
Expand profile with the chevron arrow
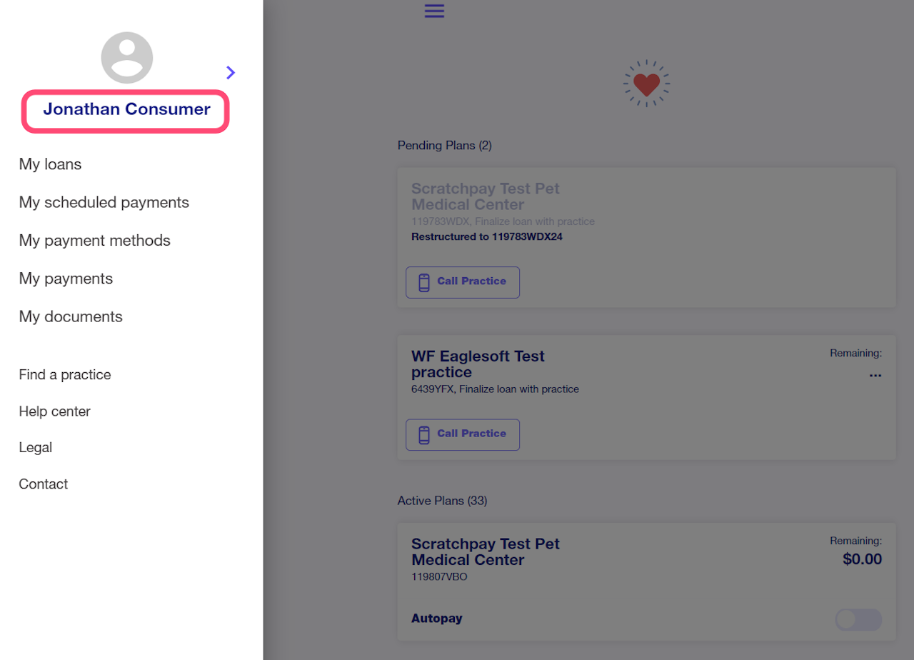[x=230, y=72]
